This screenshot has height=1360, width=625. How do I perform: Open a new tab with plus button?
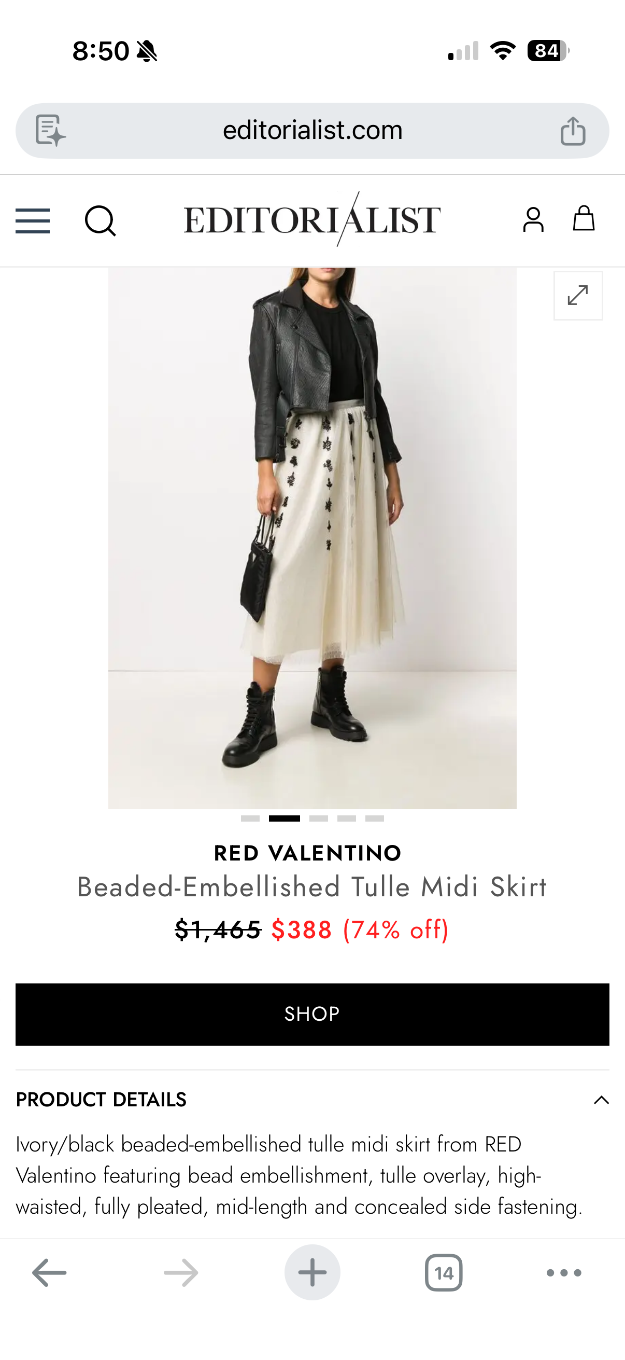point(312,1272)
